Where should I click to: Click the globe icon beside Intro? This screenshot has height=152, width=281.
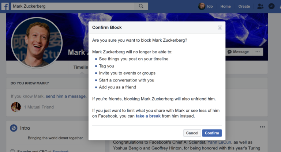tap(14, 128)
